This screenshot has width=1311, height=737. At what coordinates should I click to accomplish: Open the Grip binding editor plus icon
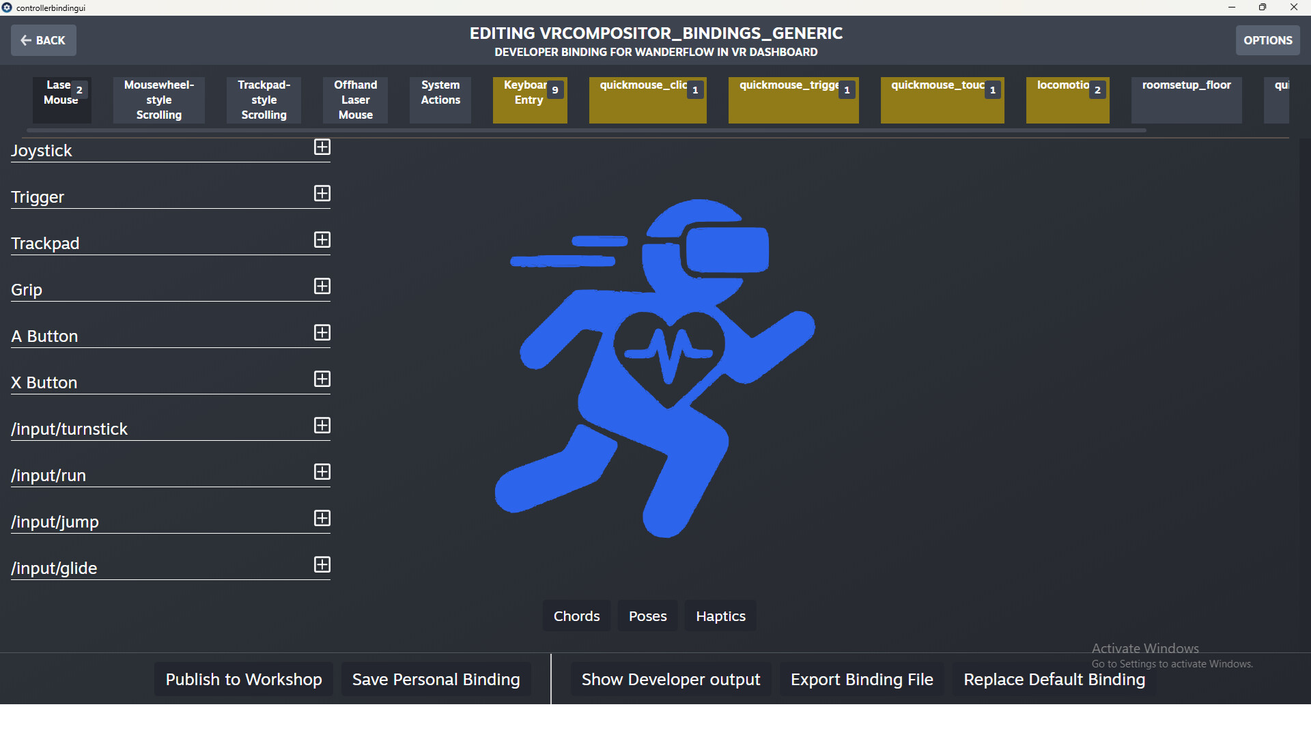coord(322,287)
